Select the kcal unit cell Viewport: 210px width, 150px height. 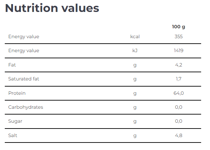tap(135, 36)
